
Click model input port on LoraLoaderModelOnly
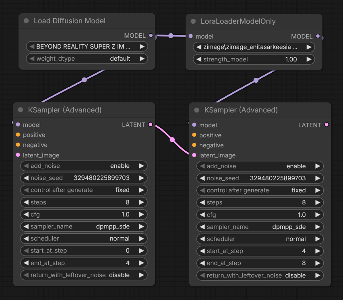191,36
